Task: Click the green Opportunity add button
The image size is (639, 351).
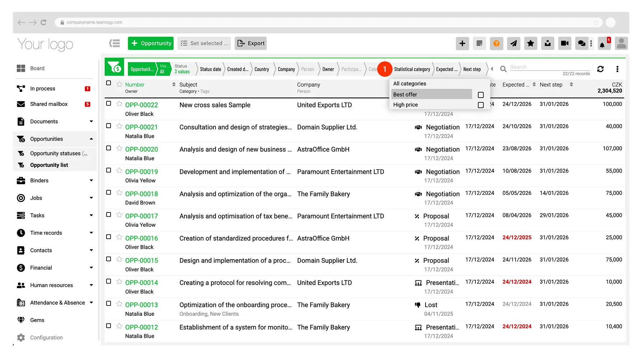Action: pyautogui.click(x=151, y=43)
